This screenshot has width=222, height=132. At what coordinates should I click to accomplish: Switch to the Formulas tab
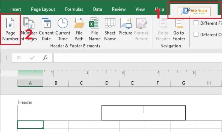74,9
